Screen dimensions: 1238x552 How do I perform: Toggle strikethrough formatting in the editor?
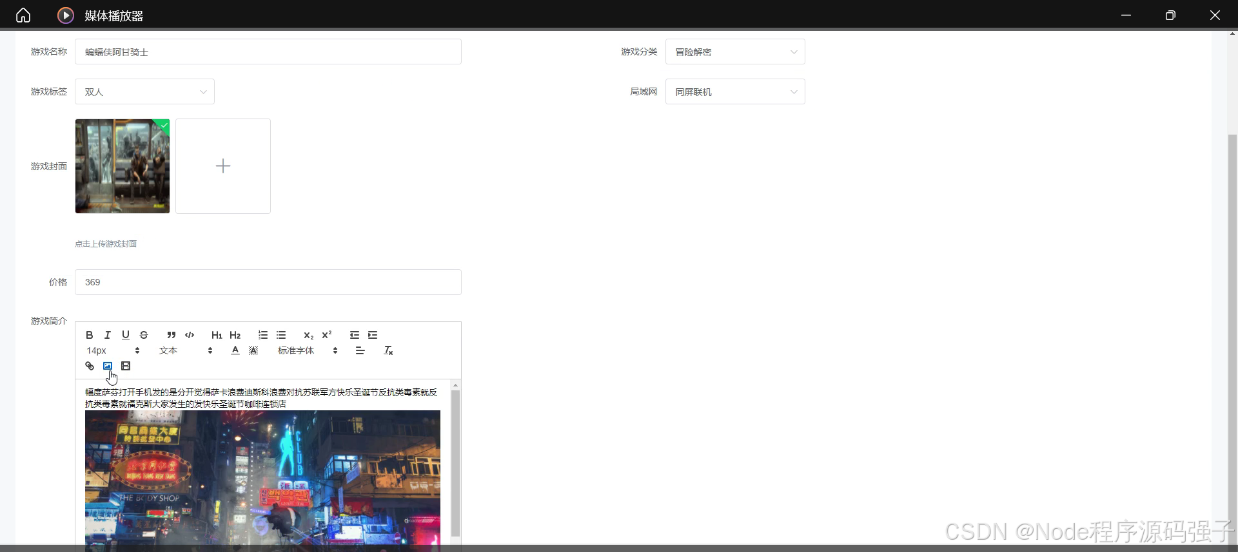[144, 335]
